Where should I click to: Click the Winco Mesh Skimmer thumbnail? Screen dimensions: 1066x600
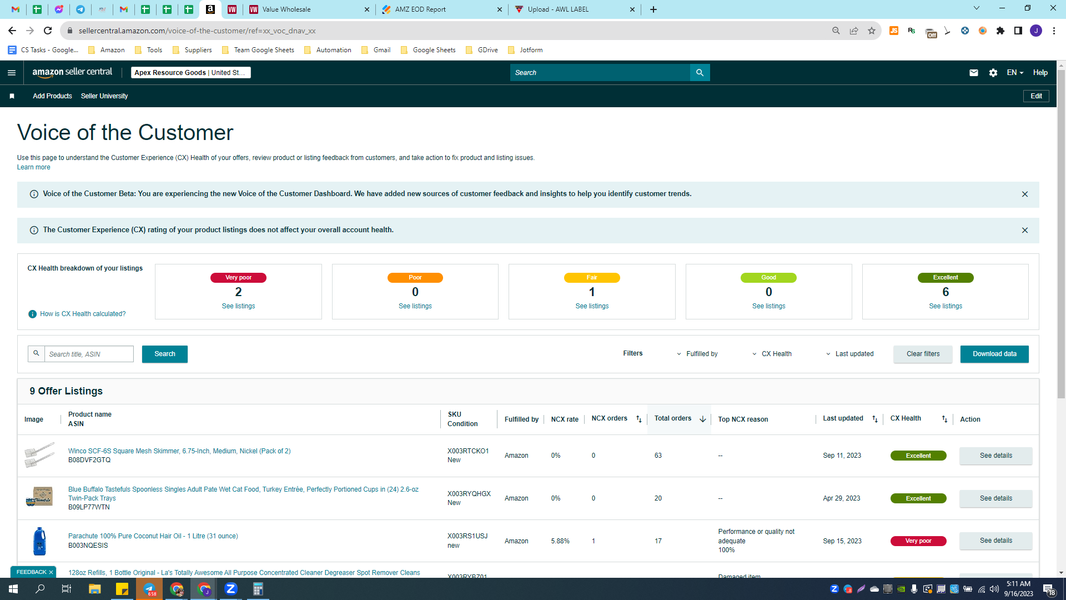coord(39,455)
